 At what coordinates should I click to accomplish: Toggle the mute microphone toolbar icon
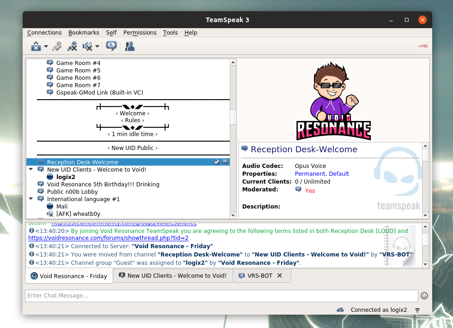pyautogui.click(x=72, y=46)
